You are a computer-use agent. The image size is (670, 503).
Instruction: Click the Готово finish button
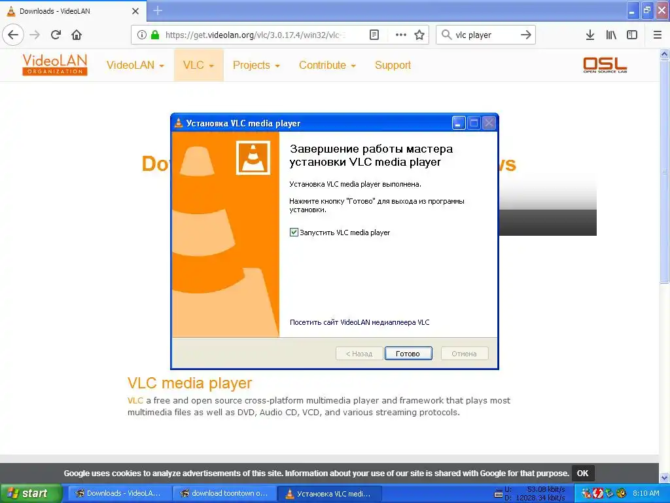tap(408, 354)
